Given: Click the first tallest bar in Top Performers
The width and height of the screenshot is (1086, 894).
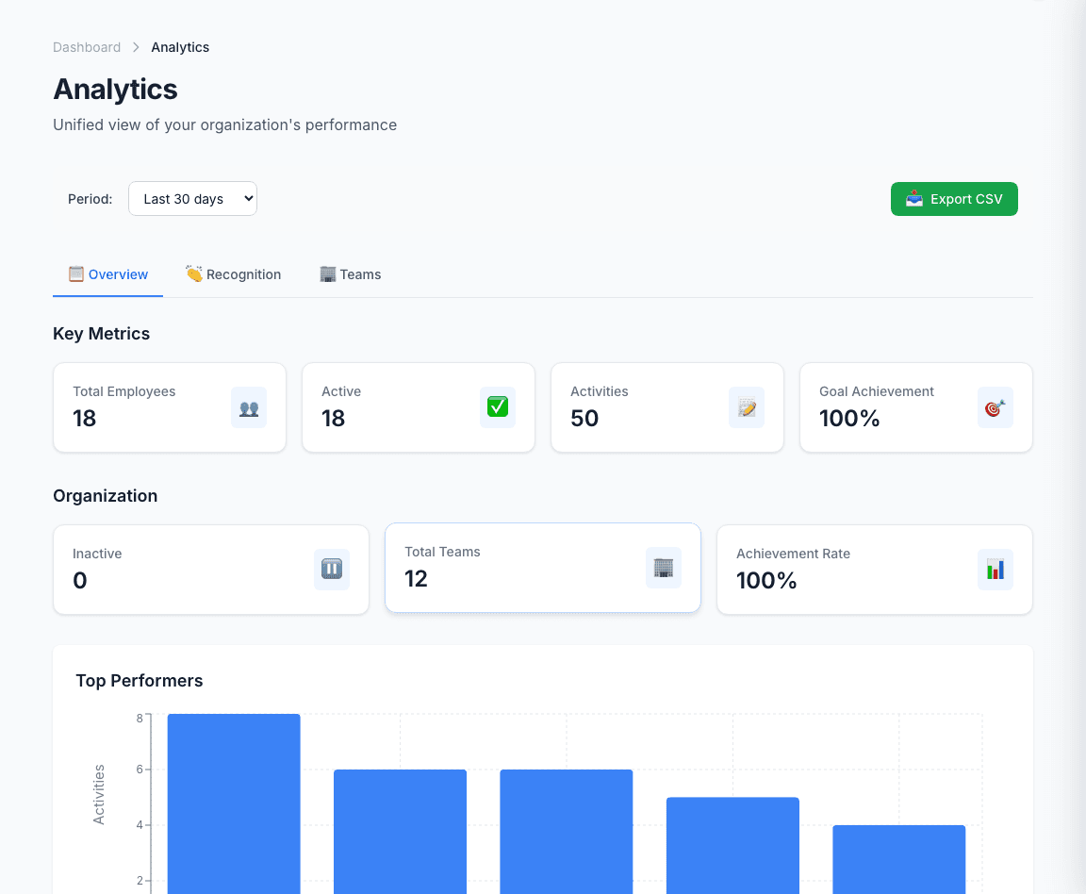Looking at the screenshot, I should 234,803.
